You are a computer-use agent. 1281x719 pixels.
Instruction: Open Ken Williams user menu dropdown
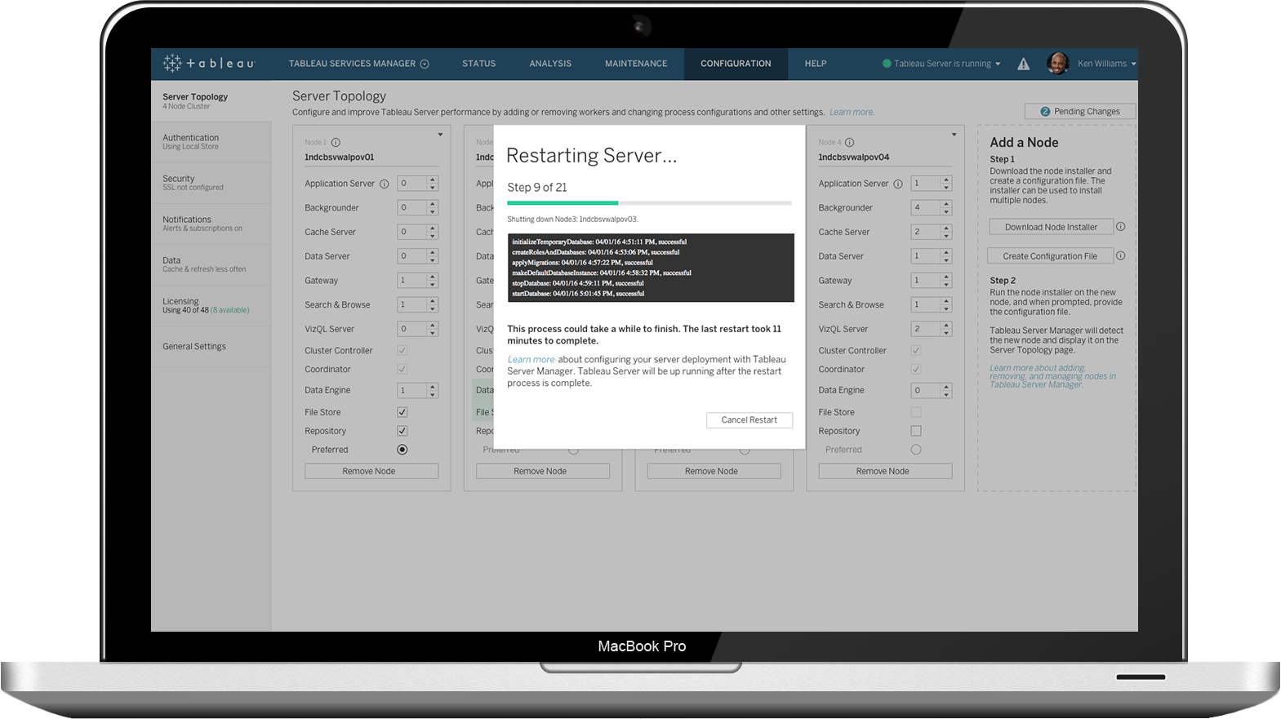(x=1133, y=64)
